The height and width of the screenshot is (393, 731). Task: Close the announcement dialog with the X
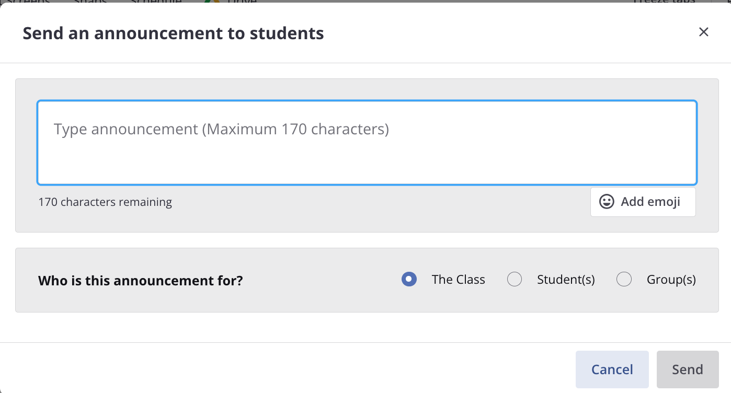click(x=703, y=32)
